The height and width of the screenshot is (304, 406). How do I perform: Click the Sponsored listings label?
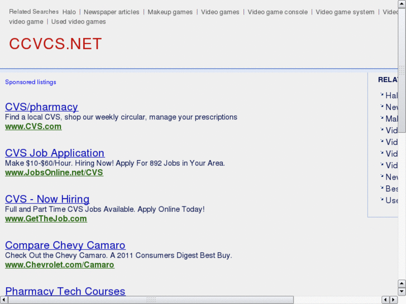[x=31, y=82]
